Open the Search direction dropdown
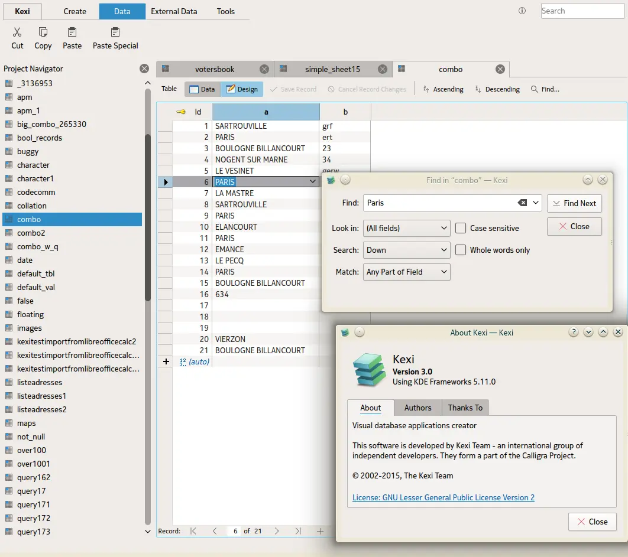This screenshot has width=628, height=557. (x=407, y=250)
